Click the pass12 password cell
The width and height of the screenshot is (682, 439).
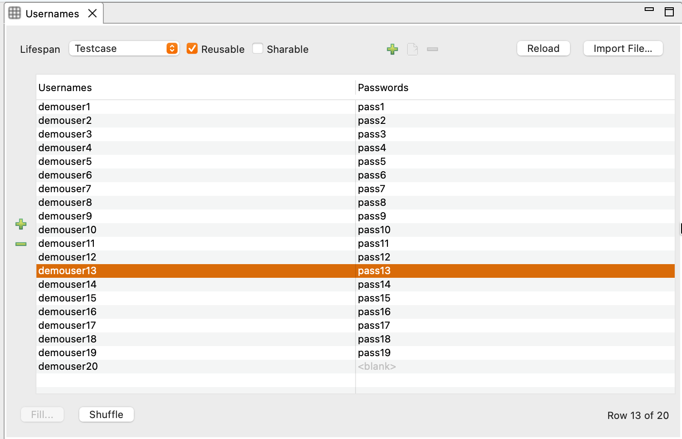tap(515, 257)
